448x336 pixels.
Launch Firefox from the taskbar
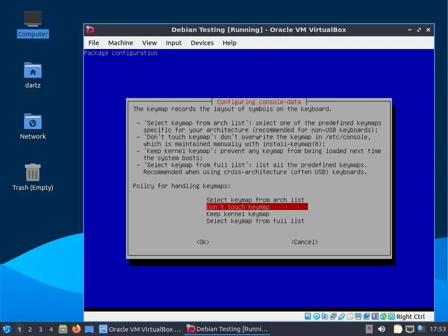[x=76, y=329]
